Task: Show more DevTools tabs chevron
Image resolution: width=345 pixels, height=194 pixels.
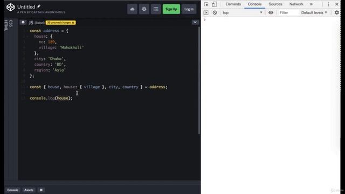Action: (311, 4)
